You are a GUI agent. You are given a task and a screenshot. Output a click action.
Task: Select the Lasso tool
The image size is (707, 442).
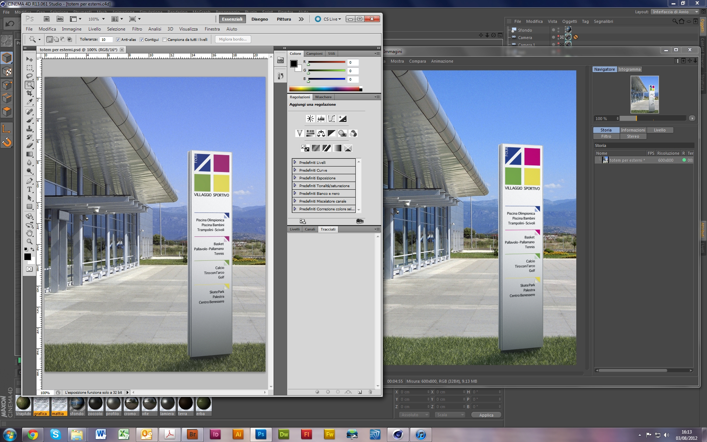[x=29, y=76]
